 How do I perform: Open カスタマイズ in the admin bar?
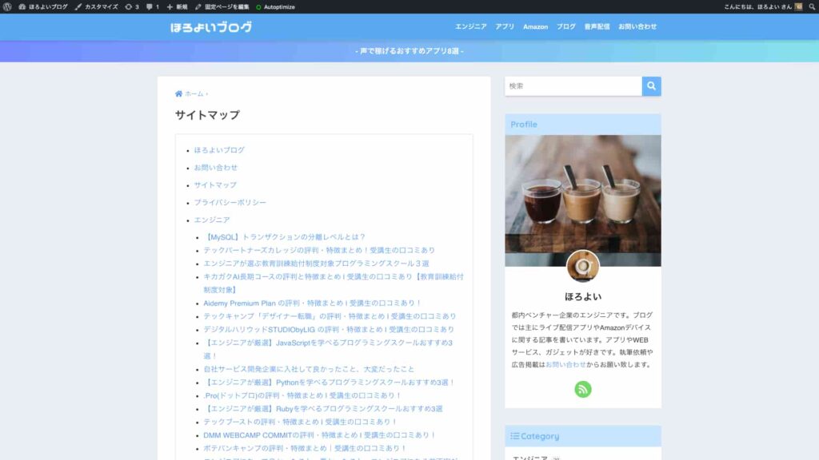tap(97, 6)
